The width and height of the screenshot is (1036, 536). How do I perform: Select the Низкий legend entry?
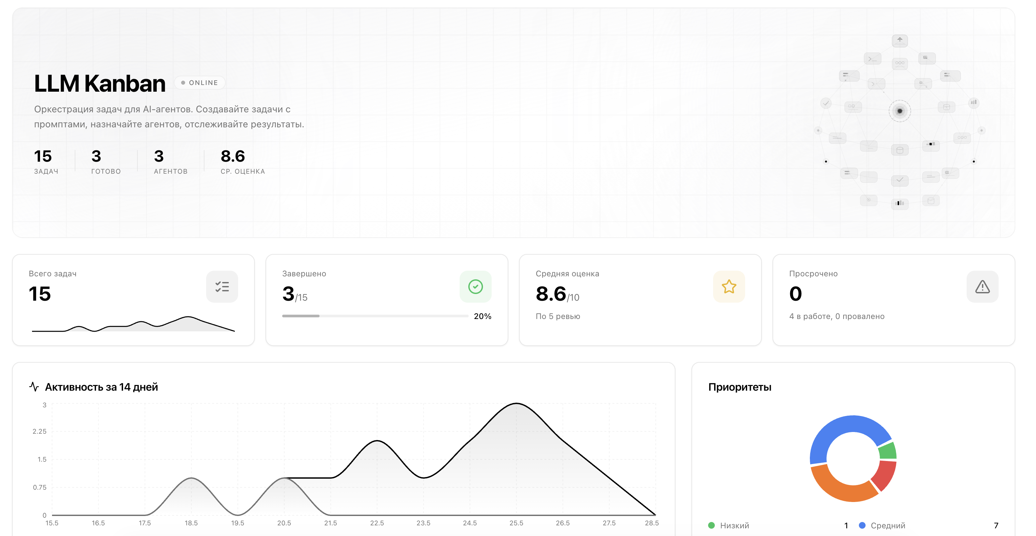point(778,525)
